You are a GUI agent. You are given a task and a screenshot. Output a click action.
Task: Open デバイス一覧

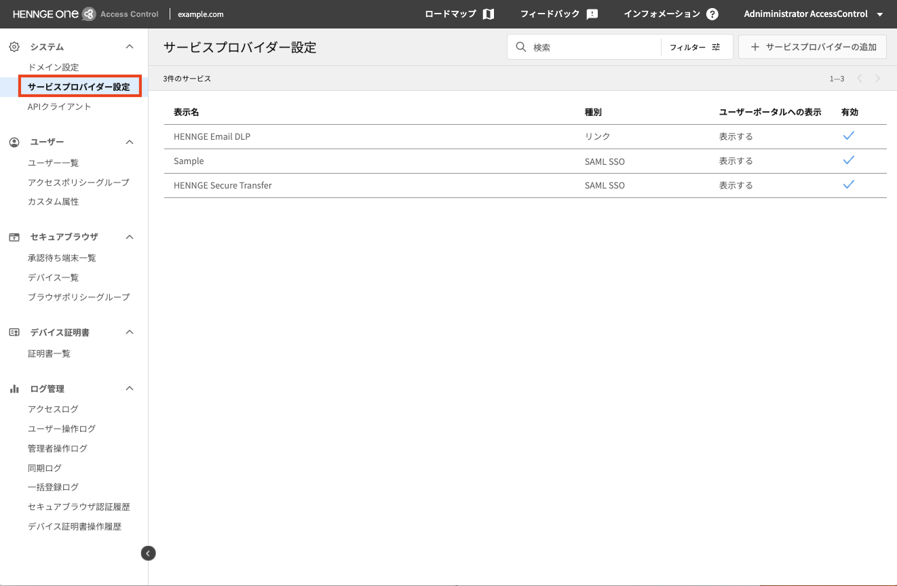click(x=53, y=277)
